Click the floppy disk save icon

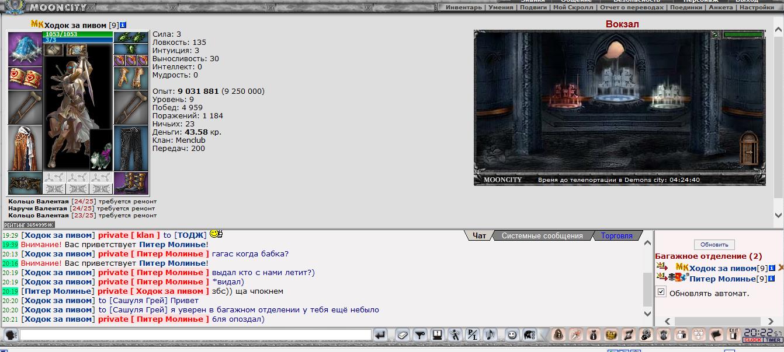tap(437, 335)
